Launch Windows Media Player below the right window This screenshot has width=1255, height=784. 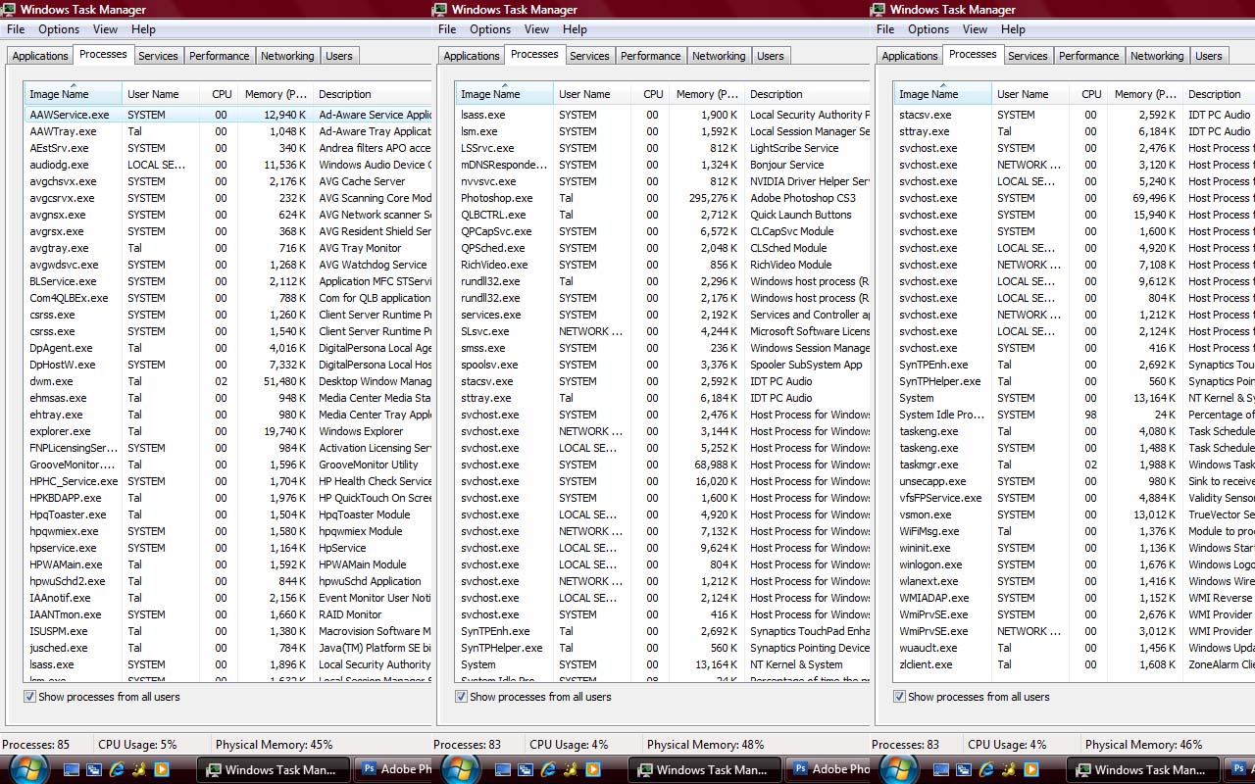pyautogui.click(x=1031, y=770)
